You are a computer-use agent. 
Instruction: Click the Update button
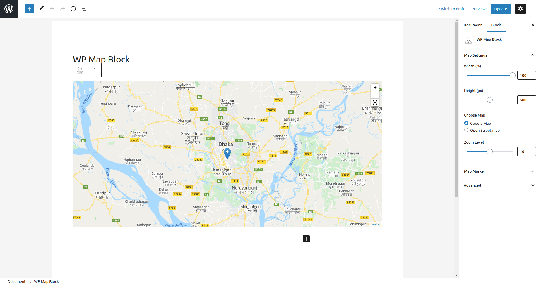pyautogui.click(x=501, y=9)
